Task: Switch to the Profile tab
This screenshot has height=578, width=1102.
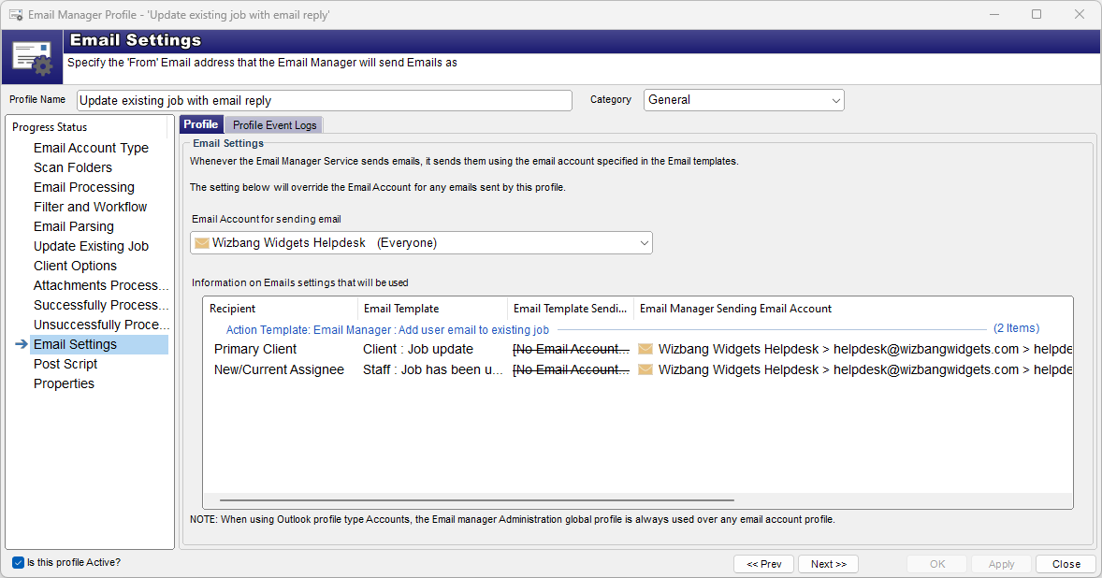Action: coord(201,124)
